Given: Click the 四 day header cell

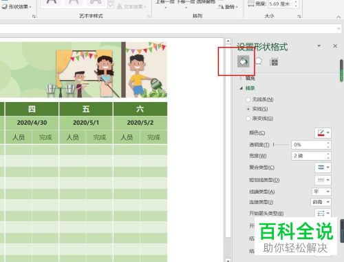Looking at the screenshot, I should [x=32, y=109].
